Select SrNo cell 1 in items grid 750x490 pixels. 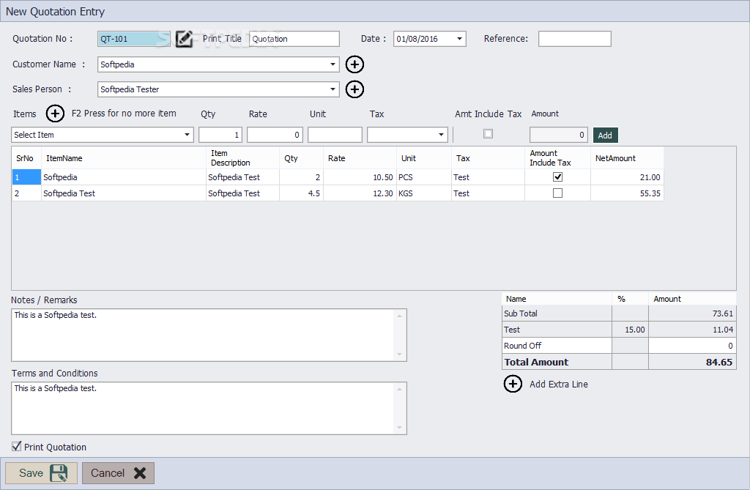(x=26, y=177)
